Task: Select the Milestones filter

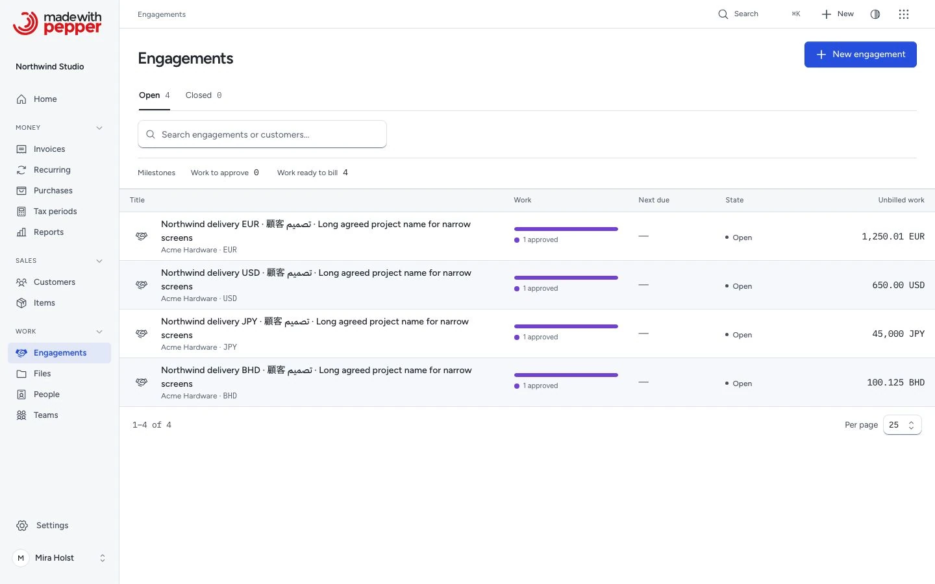Action: pos(156,173)
